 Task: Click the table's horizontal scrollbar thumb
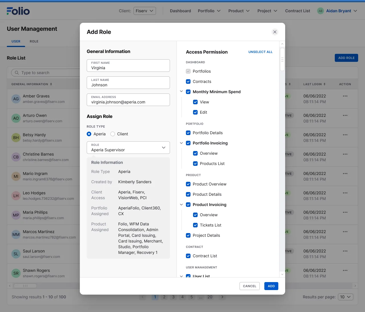click(25, 286)
